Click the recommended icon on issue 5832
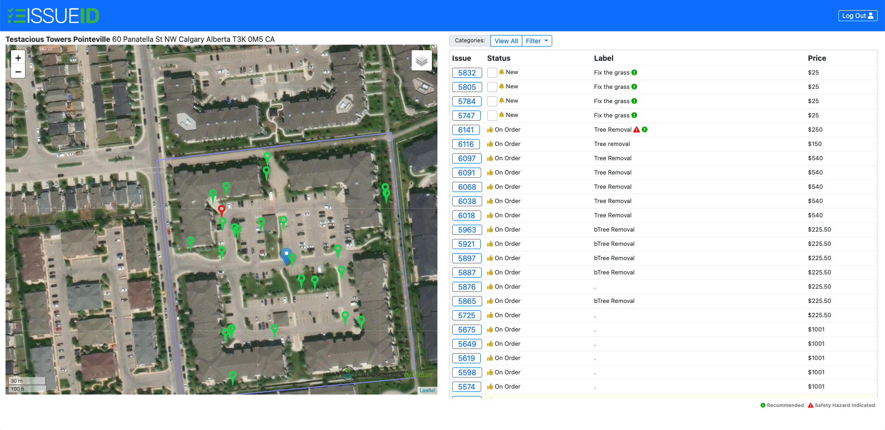 click(634, 72)
